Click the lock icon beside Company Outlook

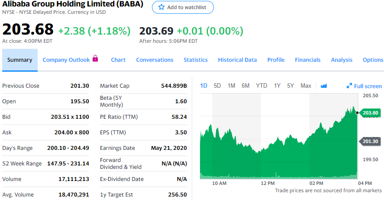point(95,59)
